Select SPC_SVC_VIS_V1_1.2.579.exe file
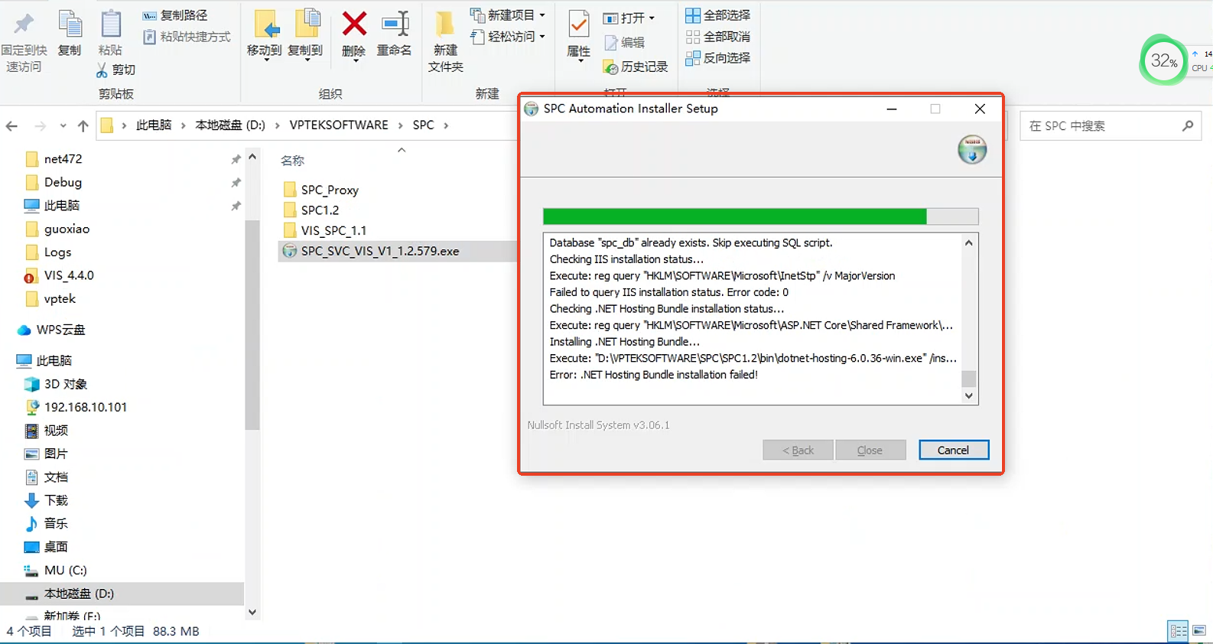The width and height of the screenshot is (1213, 644). (380, 251)
